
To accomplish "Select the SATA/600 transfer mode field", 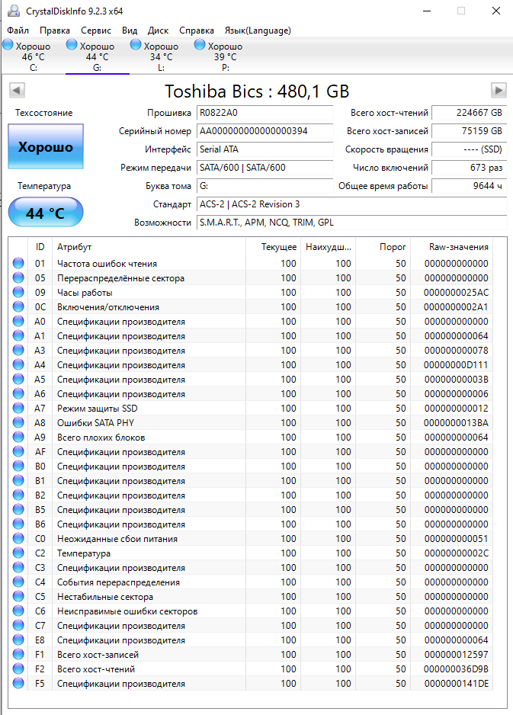I will point(265,168).
